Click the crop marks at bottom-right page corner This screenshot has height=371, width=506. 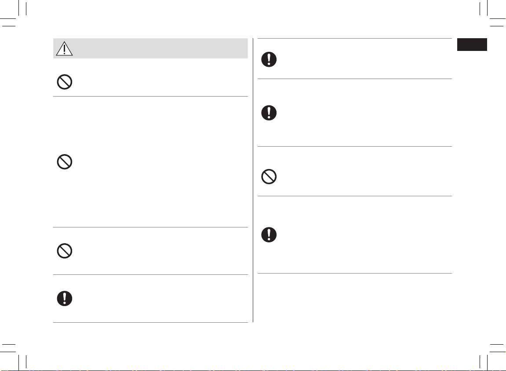click(x=492, y=357)
